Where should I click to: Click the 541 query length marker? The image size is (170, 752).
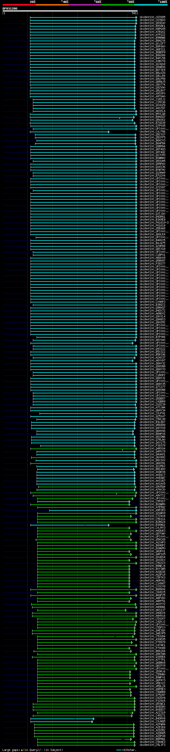134,13
